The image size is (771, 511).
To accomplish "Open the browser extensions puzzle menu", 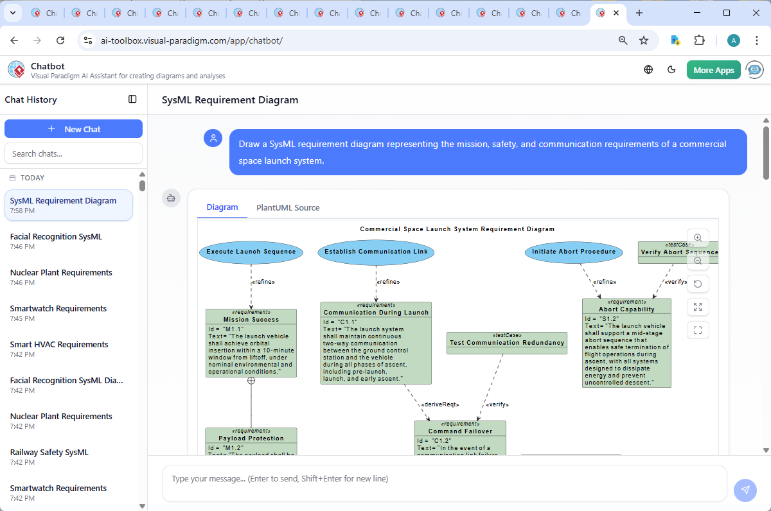I will click(700, 40).
